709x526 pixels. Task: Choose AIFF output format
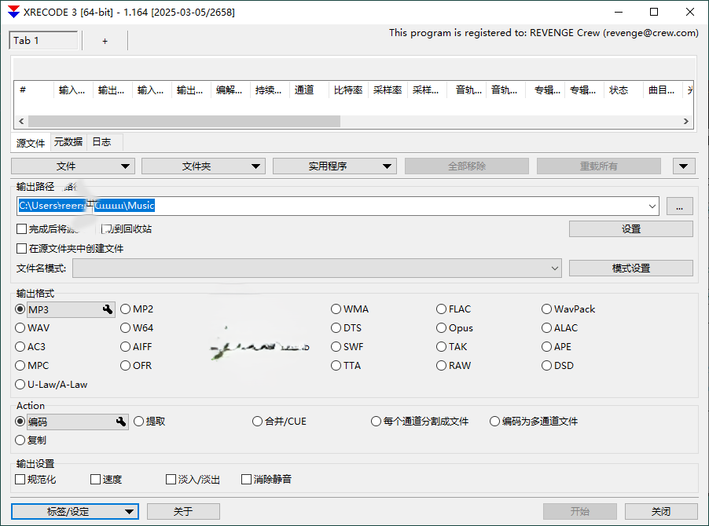136,347
